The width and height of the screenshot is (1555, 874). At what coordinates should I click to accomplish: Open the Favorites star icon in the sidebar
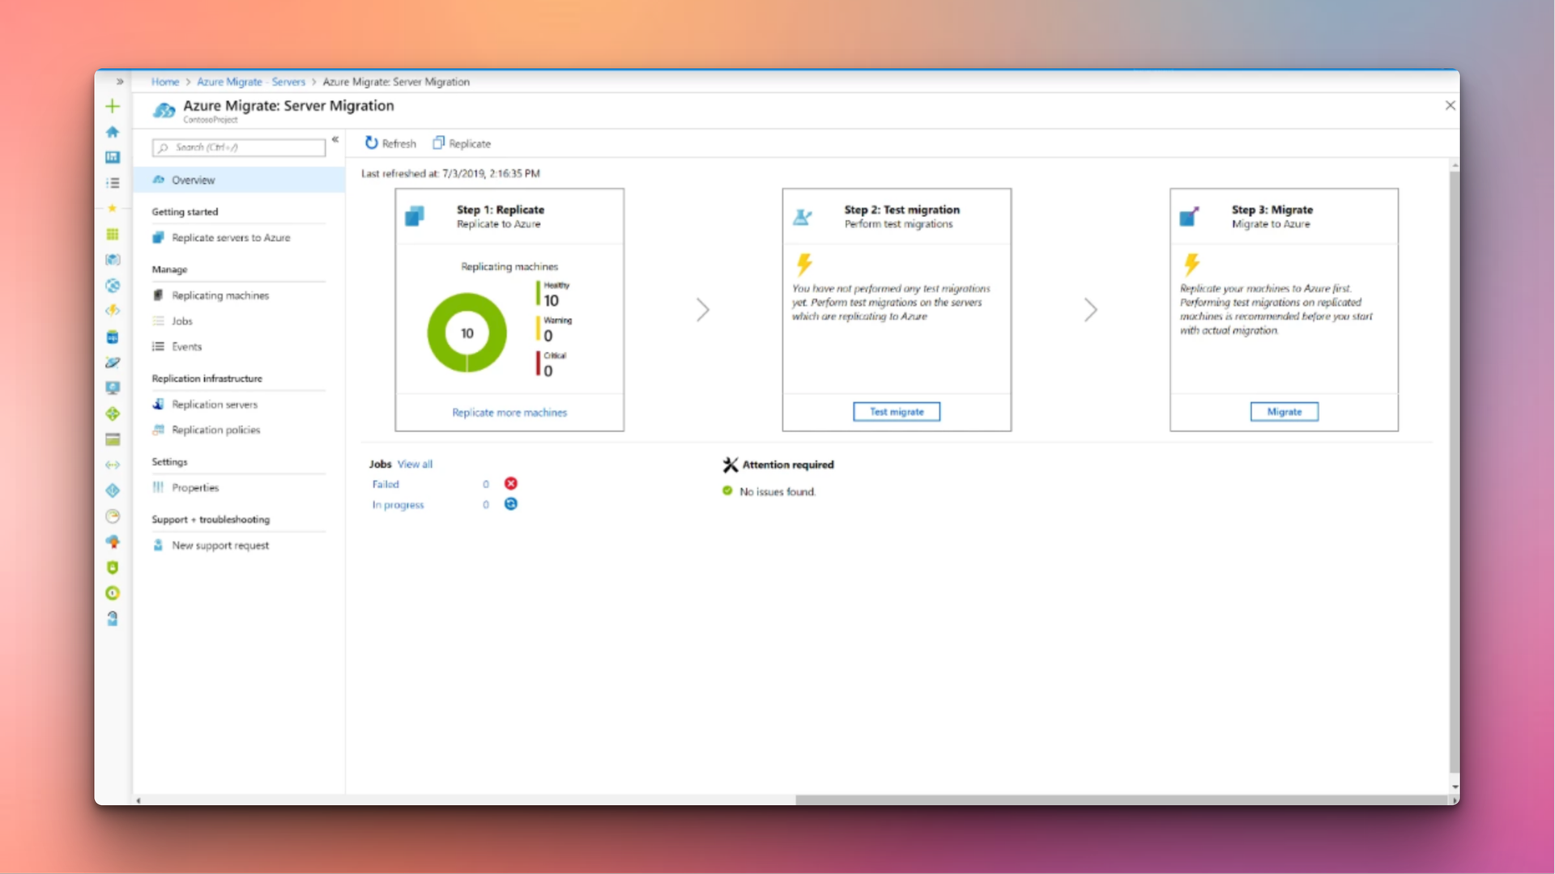113,208
